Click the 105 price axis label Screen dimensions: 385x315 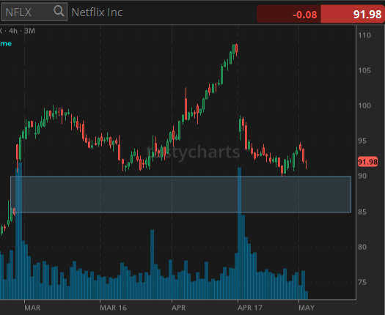(364, 70)
